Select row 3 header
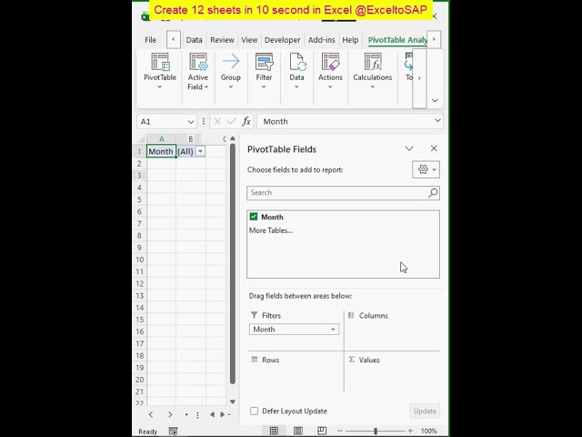The height and width of the screenshot is (437, 582). 139,176
